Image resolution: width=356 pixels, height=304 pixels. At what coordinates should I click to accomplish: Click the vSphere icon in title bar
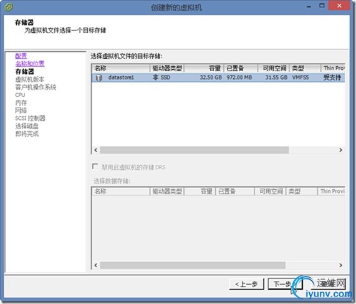point(8,7)
